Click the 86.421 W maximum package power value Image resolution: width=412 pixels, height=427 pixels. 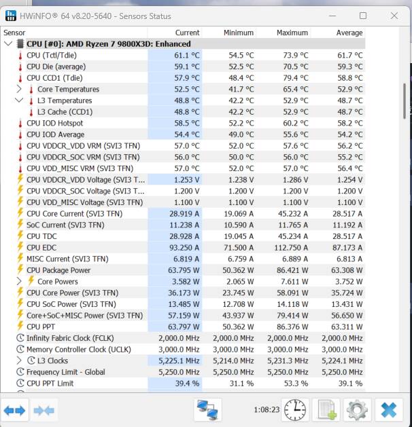(292, 270)
